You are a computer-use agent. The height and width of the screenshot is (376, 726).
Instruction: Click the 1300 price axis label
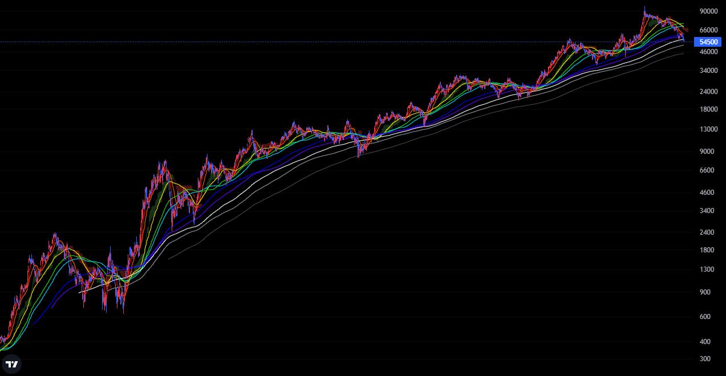point(708,269)
